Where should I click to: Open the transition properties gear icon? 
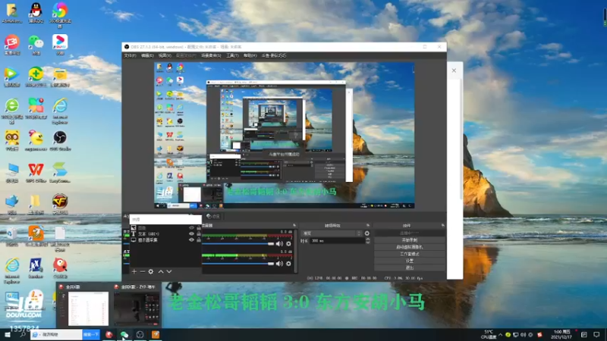coord(367,233)
